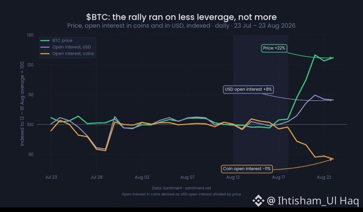
Task: Click the footnote about open interest in coins
Action: 181,194
